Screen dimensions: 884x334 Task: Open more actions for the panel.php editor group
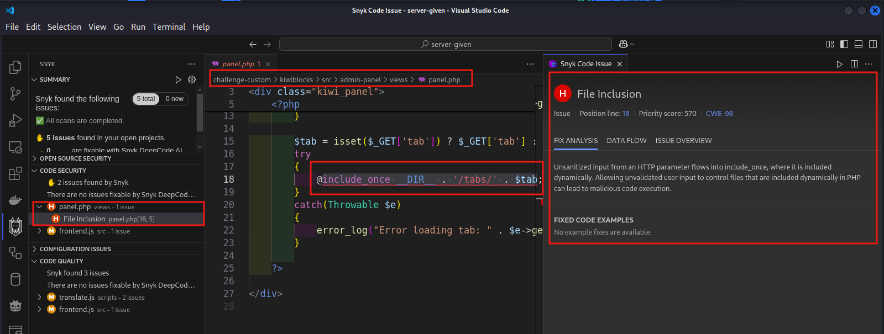[530, 64]
